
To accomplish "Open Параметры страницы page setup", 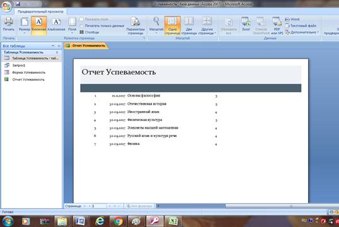I will [135, 25].
